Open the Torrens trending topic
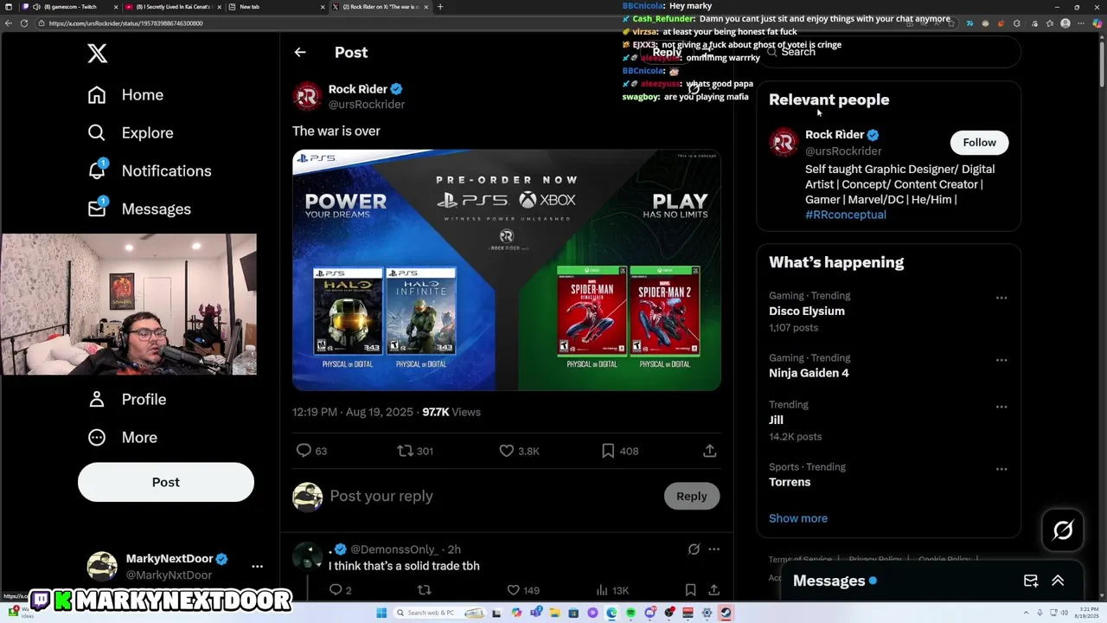The image size is (1107, 623). point(790,482)
